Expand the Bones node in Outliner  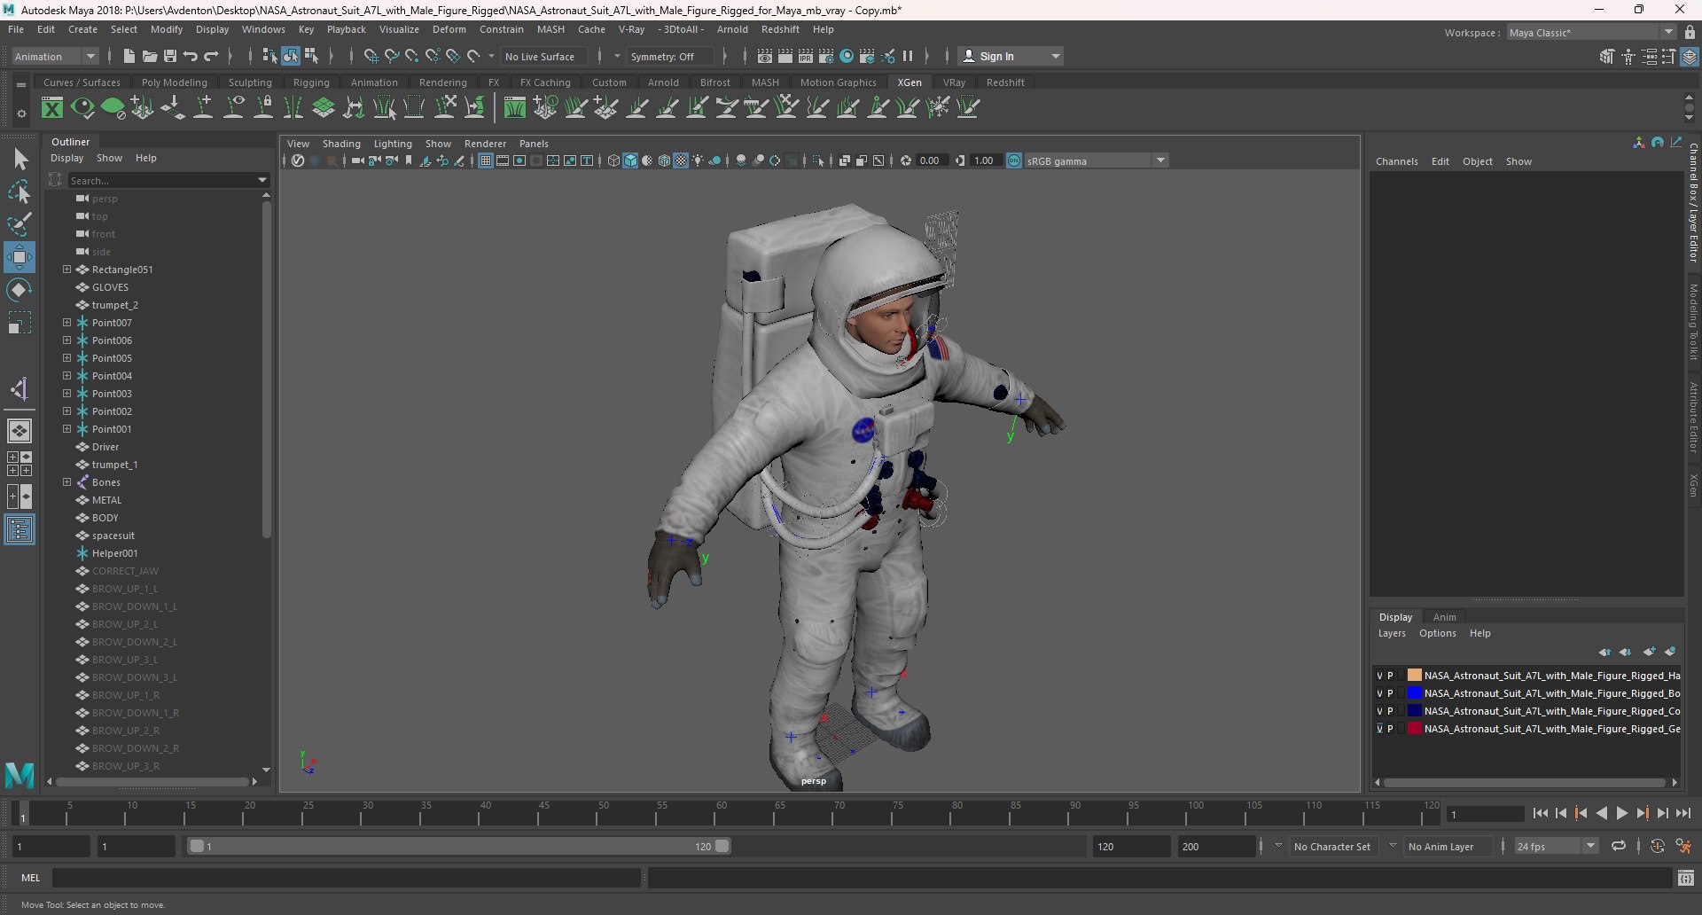point(66,482)
